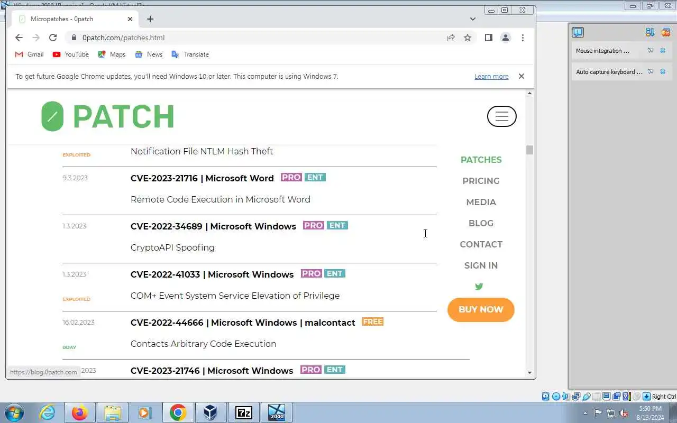Dismiss the Mouse integration notification
The height and width of the screenshot is (423, 677).
(663, 51)
